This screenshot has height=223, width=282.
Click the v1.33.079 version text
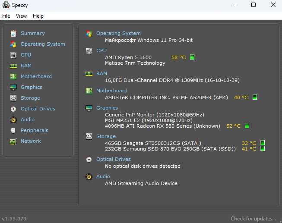(x=14, y=219)
